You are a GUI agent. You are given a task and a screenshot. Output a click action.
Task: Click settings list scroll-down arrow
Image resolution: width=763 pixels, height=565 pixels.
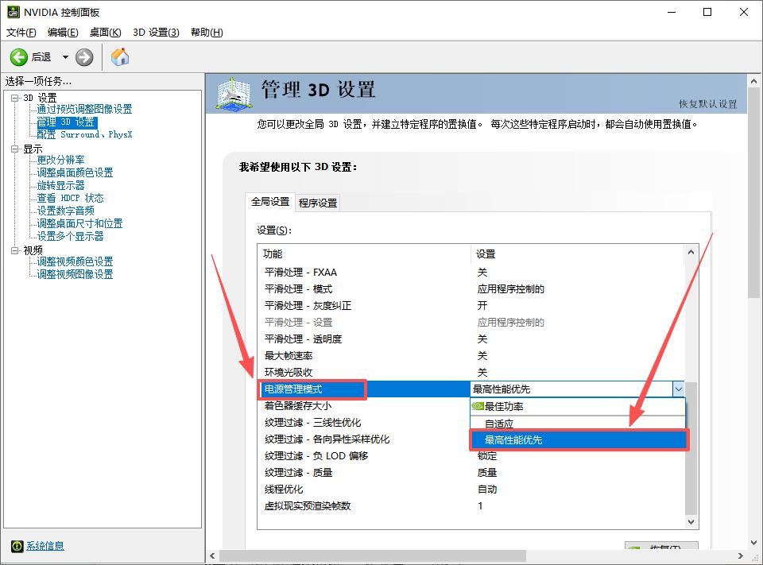coord(691,521)
